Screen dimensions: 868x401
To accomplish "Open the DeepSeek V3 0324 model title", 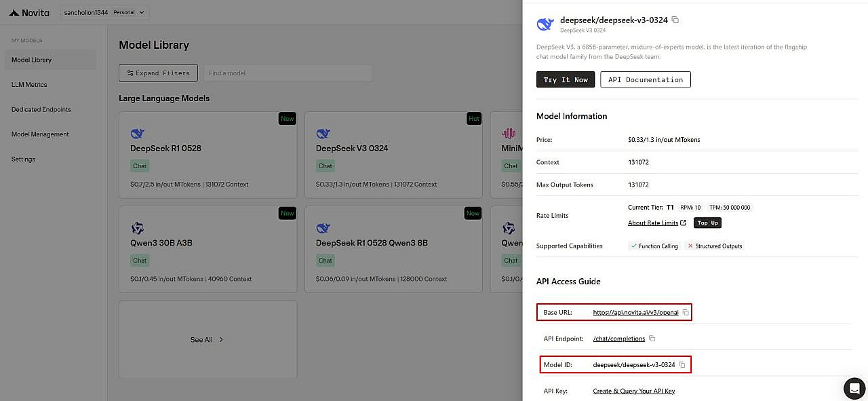I will point(352,148).
